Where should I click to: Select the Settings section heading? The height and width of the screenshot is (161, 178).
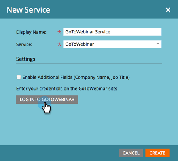[26, 59]
